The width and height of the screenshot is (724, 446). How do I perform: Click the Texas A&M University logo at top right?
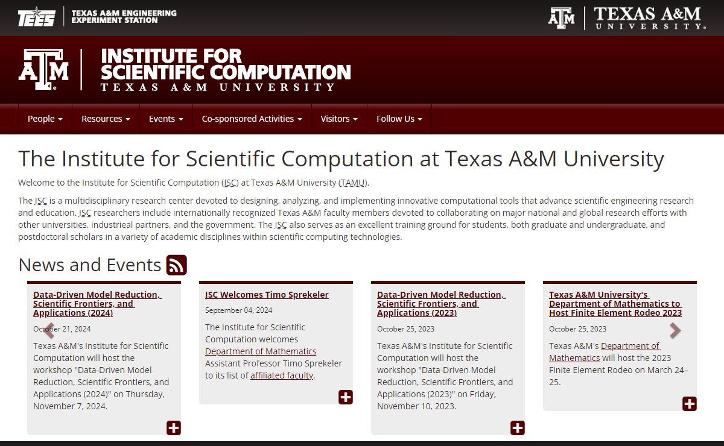click(x=627, y=17)
